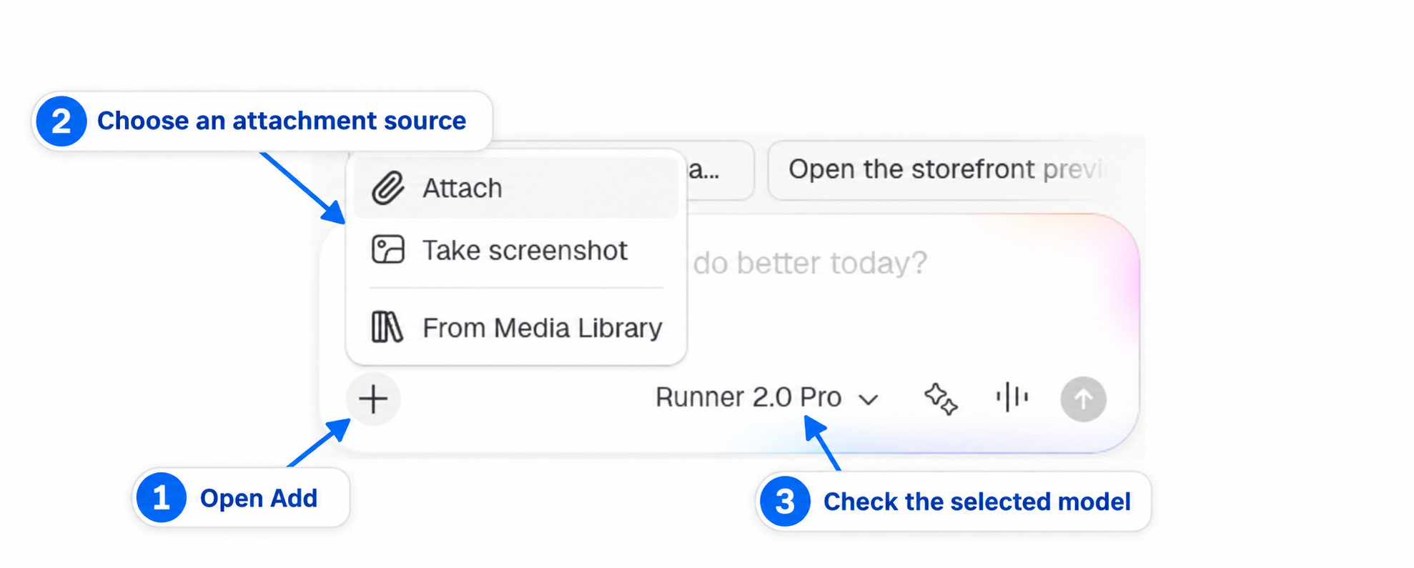This screenshot has width=1414, height=568.
Task: Select Attach from the add menu
Action: (x=516, y=188)
